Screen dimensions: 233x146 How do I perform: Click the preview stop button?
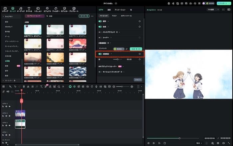(165, 143)
